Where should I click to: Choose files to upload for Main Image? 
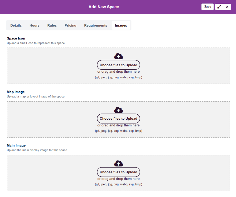click(x=119, y=172)
